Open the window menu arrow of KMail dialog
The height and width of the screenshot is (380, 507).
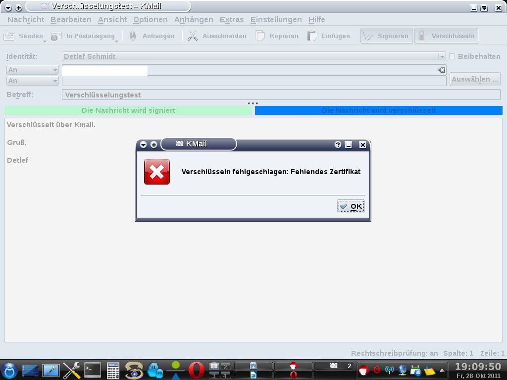(144, 145)
